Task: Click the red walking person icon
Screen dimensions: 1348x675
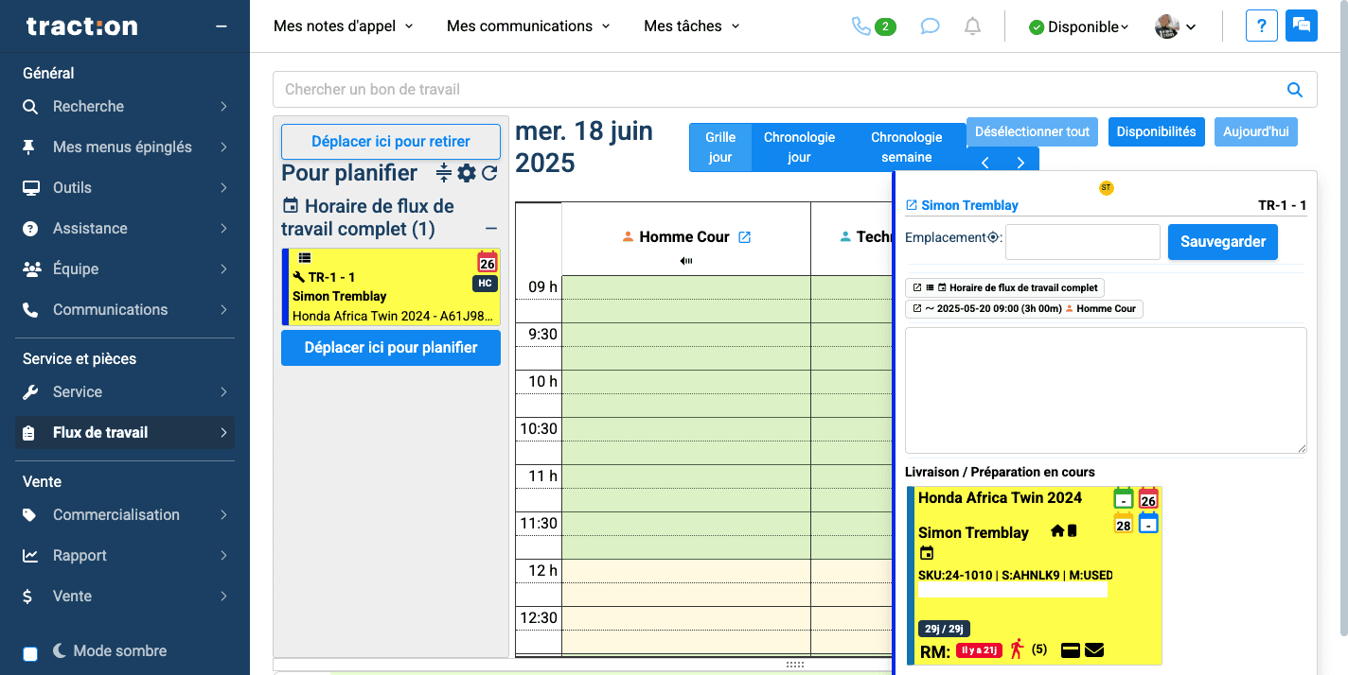Action: tap(1017, 649)
